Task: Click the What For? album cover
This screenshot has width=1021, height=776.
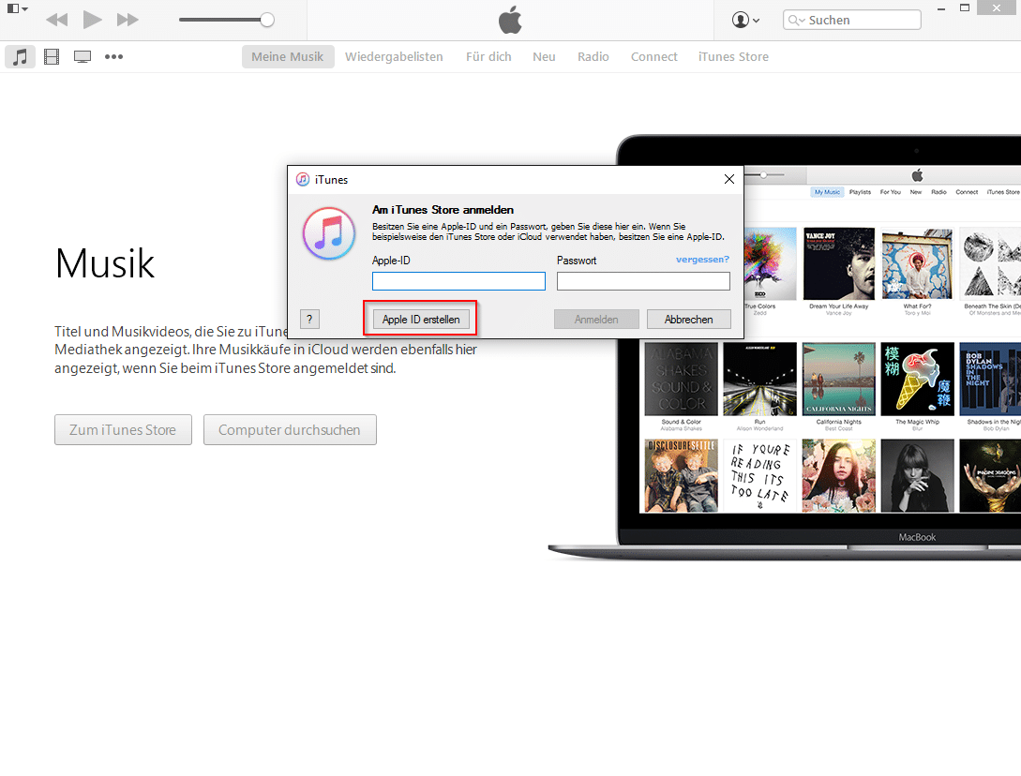Action: [917, 263]
